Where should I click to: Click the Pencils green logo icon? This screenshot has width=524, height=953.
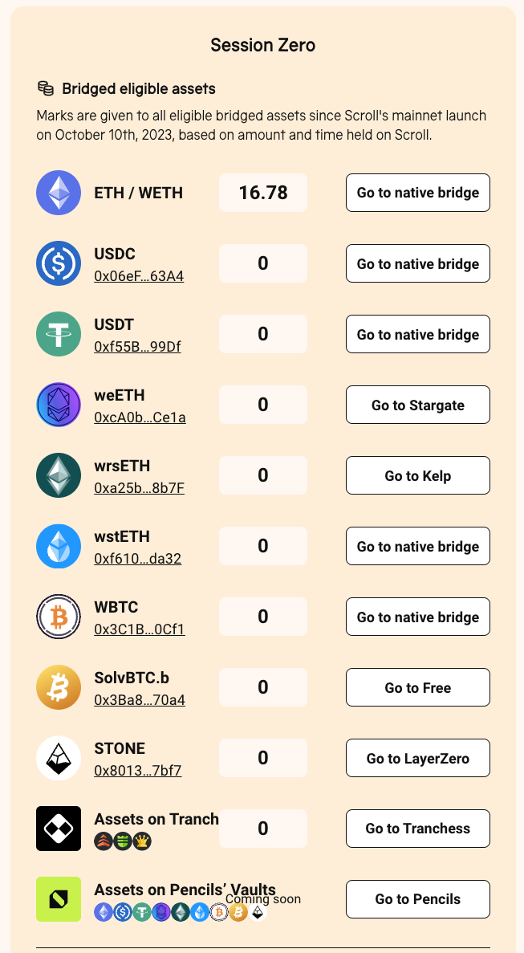(x=59, y=899)
